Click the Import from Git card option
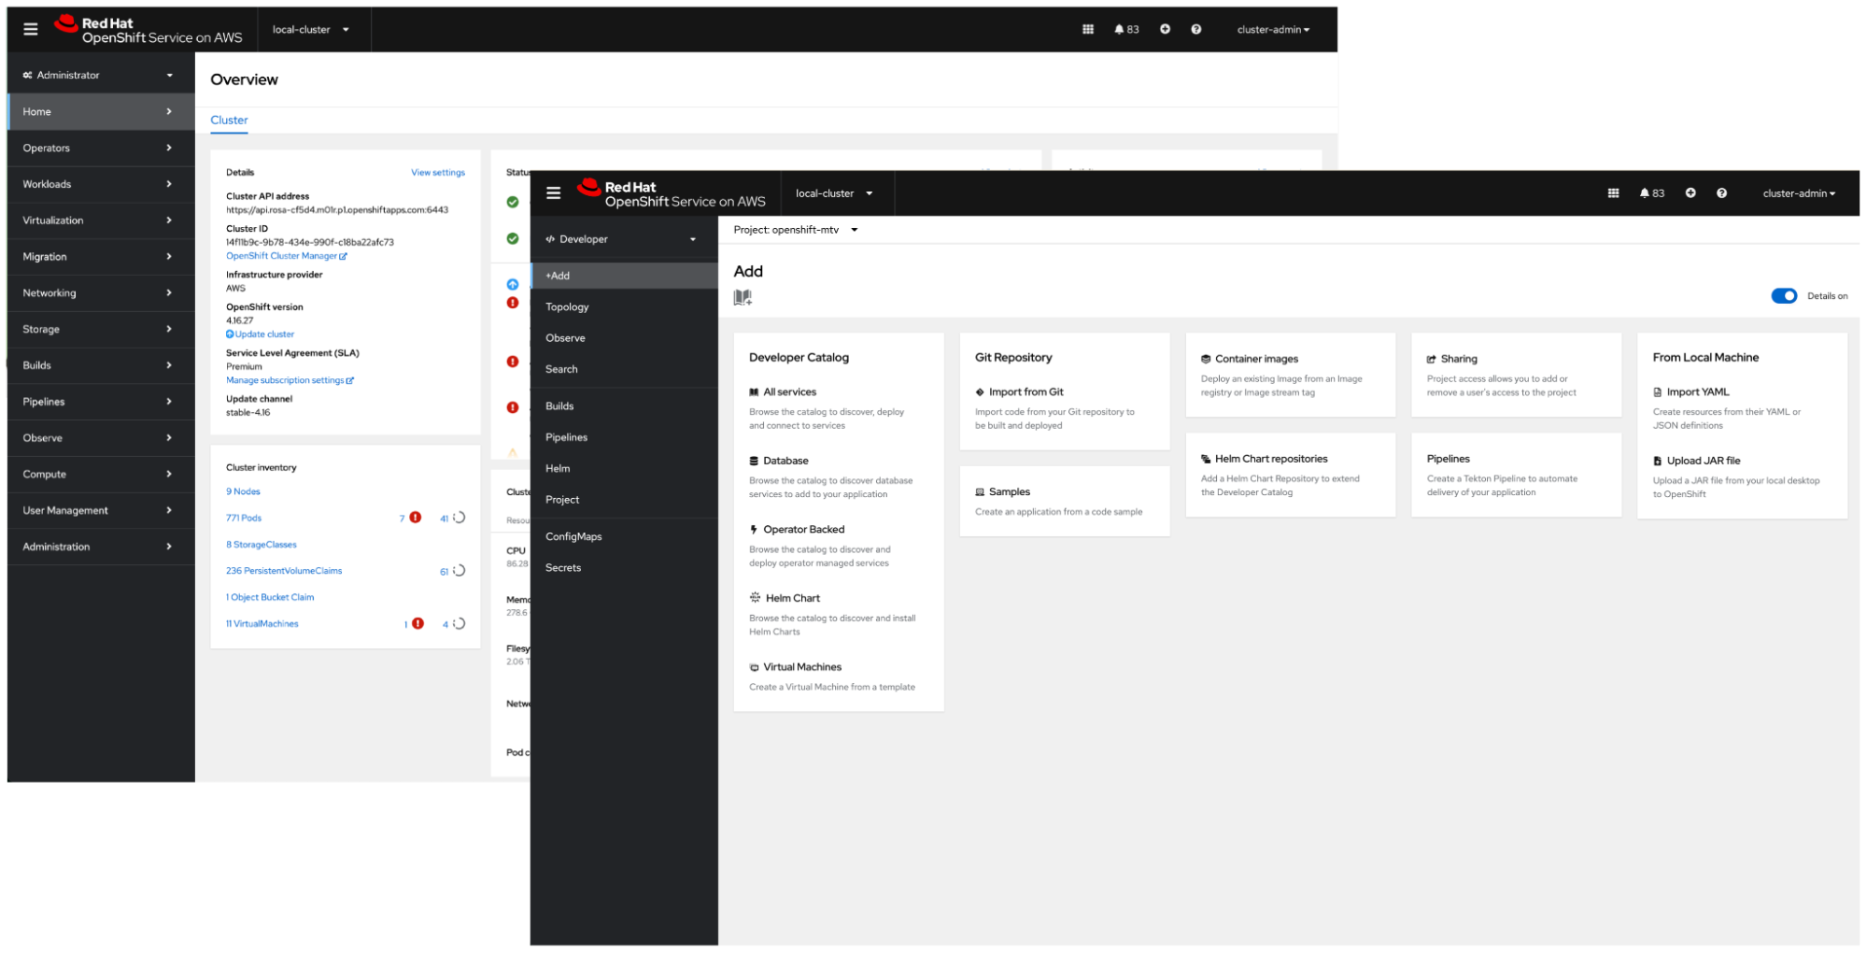Image resolution: width=1867 pixels, height=953 pixels. pyautogui.click(x=1025, y=392)
